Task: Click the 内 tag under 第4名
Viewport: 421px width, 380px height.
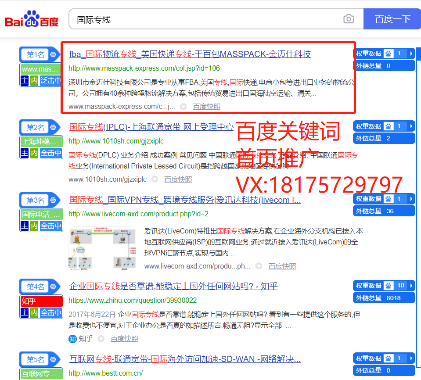Action: pyautogui.click(x=34, y=312)
